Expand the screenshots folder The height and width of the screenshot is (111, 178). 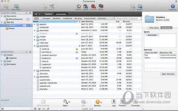(x=35, y=71)
